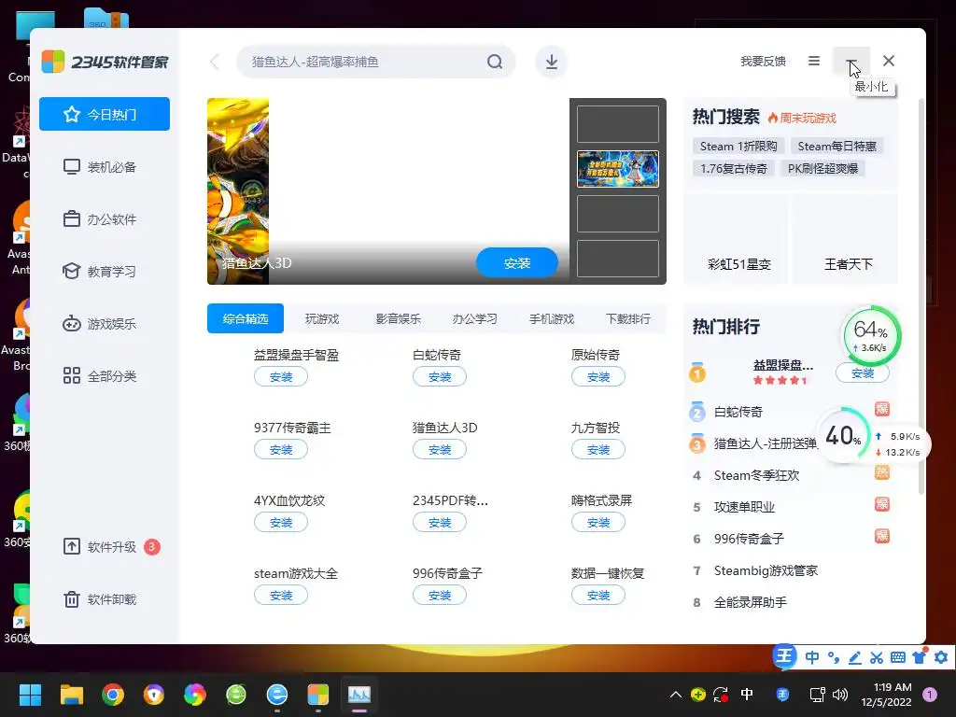Open the IME toolbar scissors screenshot tool
The image size is (956, 717).
(x=876, y=657)
